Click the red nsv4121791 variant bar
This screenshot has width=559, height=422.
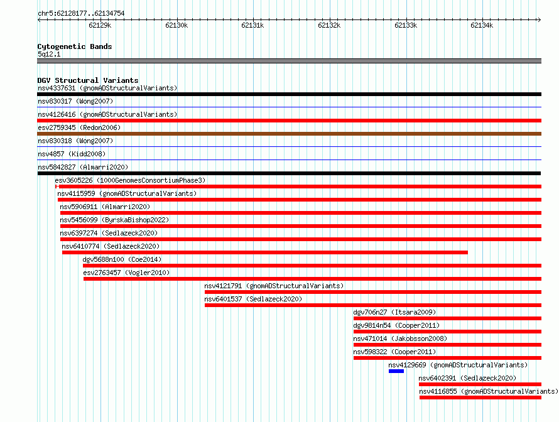point(373,292)
